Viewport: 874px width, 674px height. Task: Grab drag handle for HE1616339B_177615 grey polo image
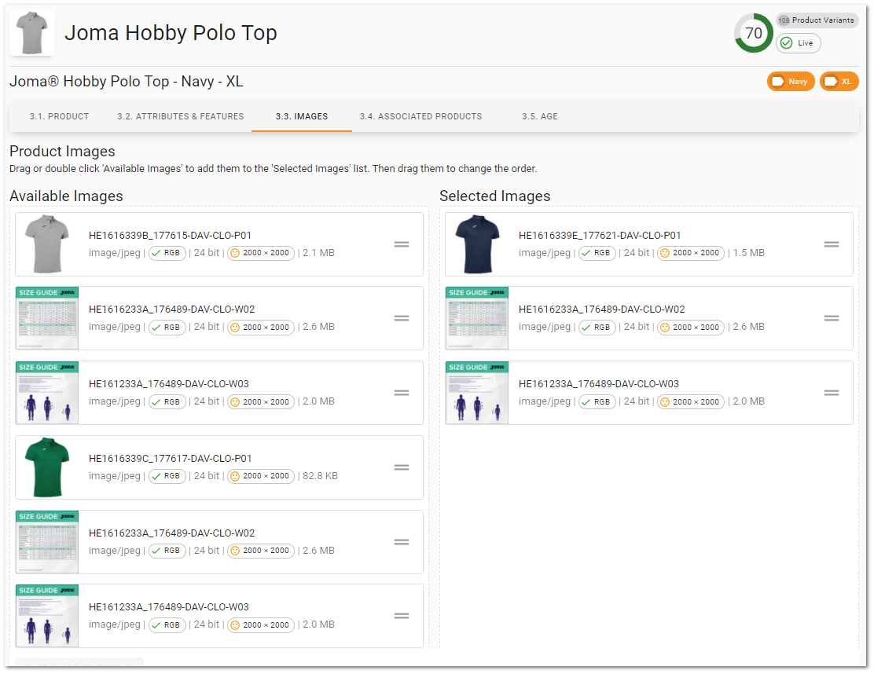pyautogui.click(x=402, y=244)
